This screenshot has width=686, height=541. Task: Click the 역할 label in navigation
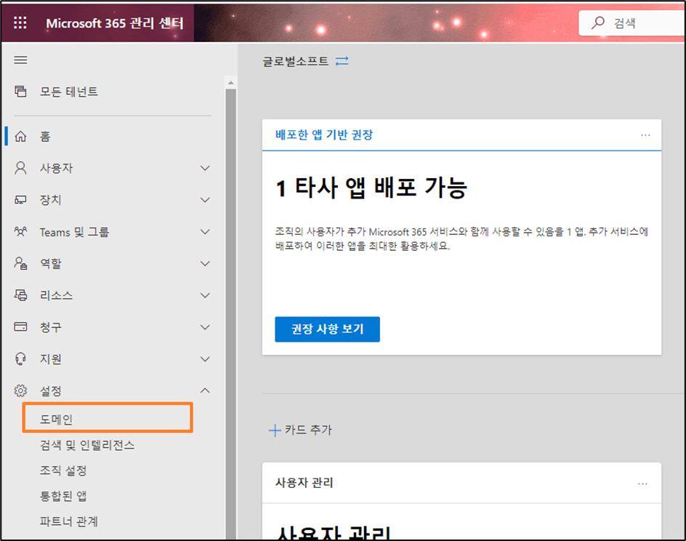coord(51,263)
